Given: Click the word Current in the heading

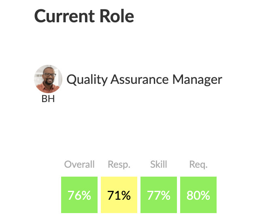Looking at the screenshot, I should tap(64, 16).
